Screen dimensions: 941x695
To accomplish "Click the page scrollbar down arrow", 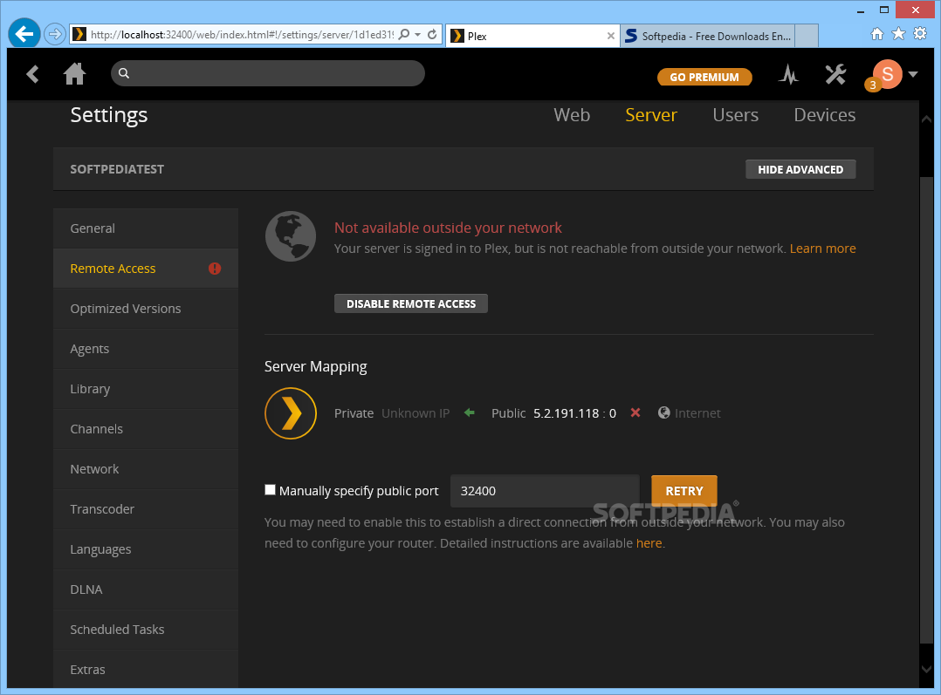I will pos(926,669).
